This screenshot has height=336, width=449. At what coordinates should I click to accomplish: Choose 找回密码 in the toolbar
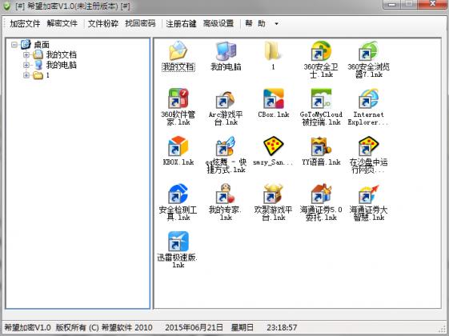[140, 23]
